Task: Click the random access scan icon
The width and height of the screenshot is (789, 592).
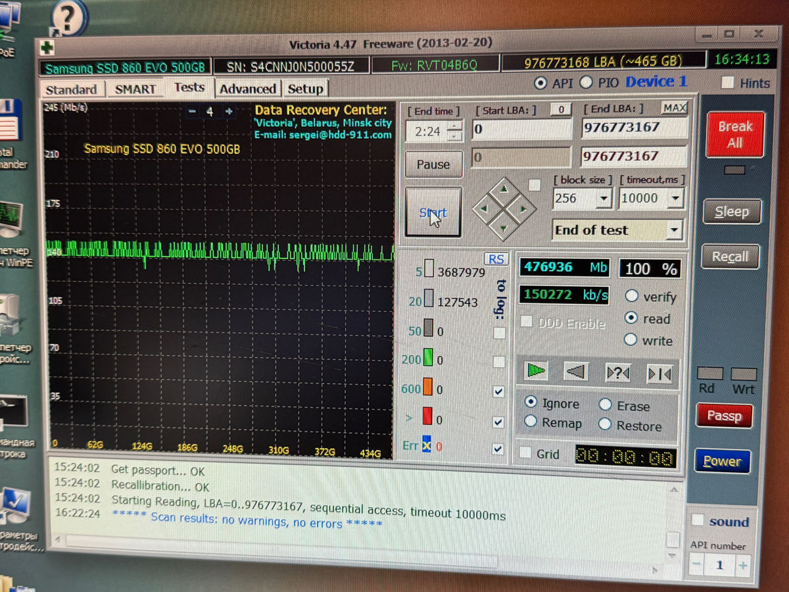Action: 618,374
